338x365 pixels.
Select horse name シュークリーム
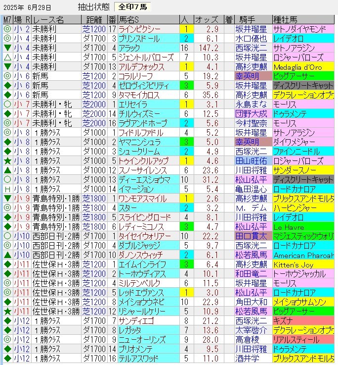[139, 152]
